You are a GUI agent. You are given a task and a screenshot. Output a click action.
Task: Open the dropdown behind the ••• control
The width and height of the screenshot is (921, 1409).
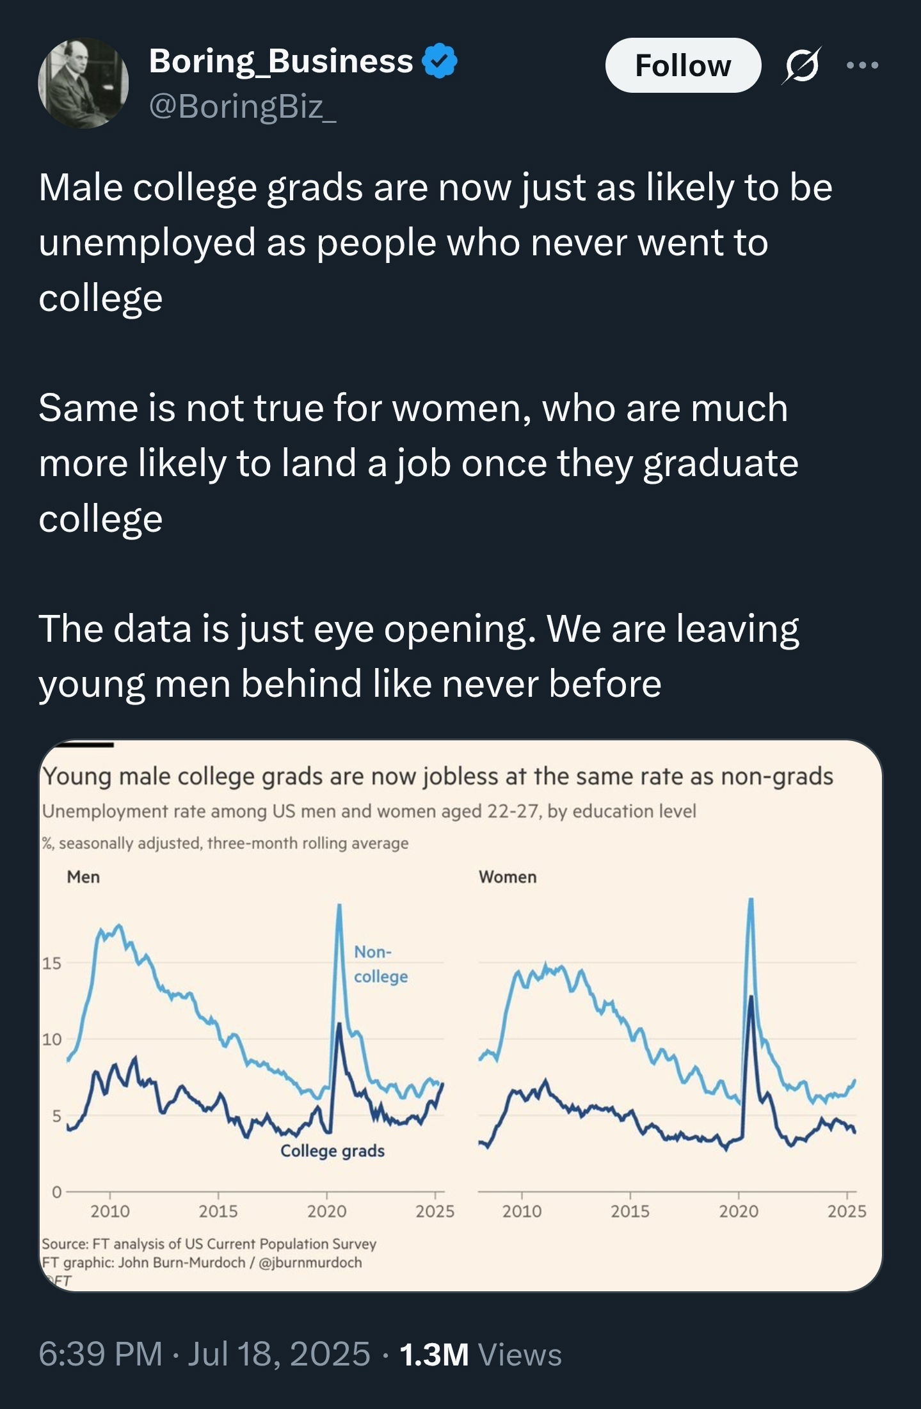pyautogui.click(x=863, y=66)
